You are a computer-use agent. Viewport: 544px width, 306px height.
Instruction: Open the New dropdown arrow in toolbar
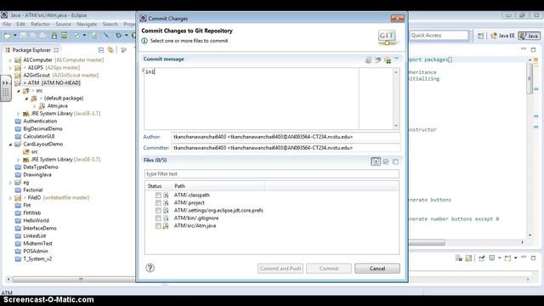point(15,36)
